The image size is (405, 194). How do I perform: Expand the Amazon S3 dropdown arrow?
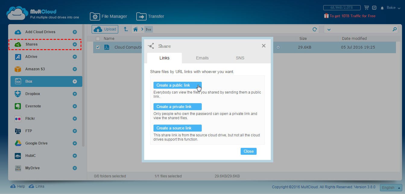point(74,69)
